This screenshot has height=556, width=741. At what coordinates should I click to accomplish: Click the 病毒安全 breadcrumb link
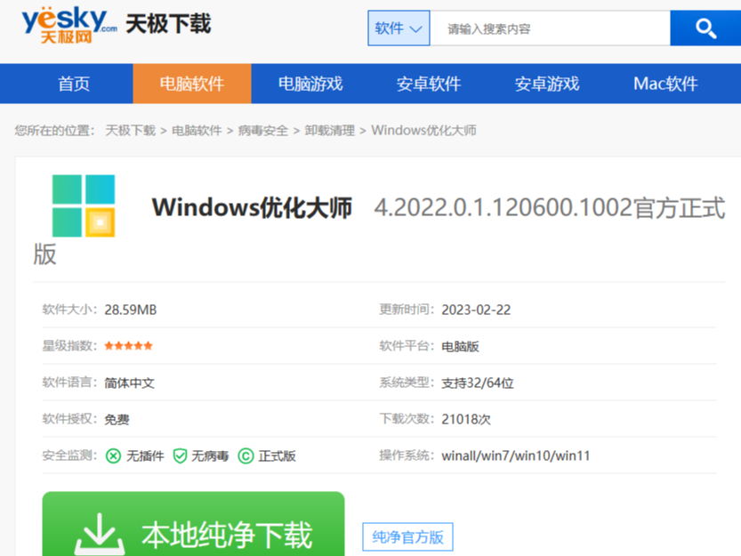click(263, 131)
